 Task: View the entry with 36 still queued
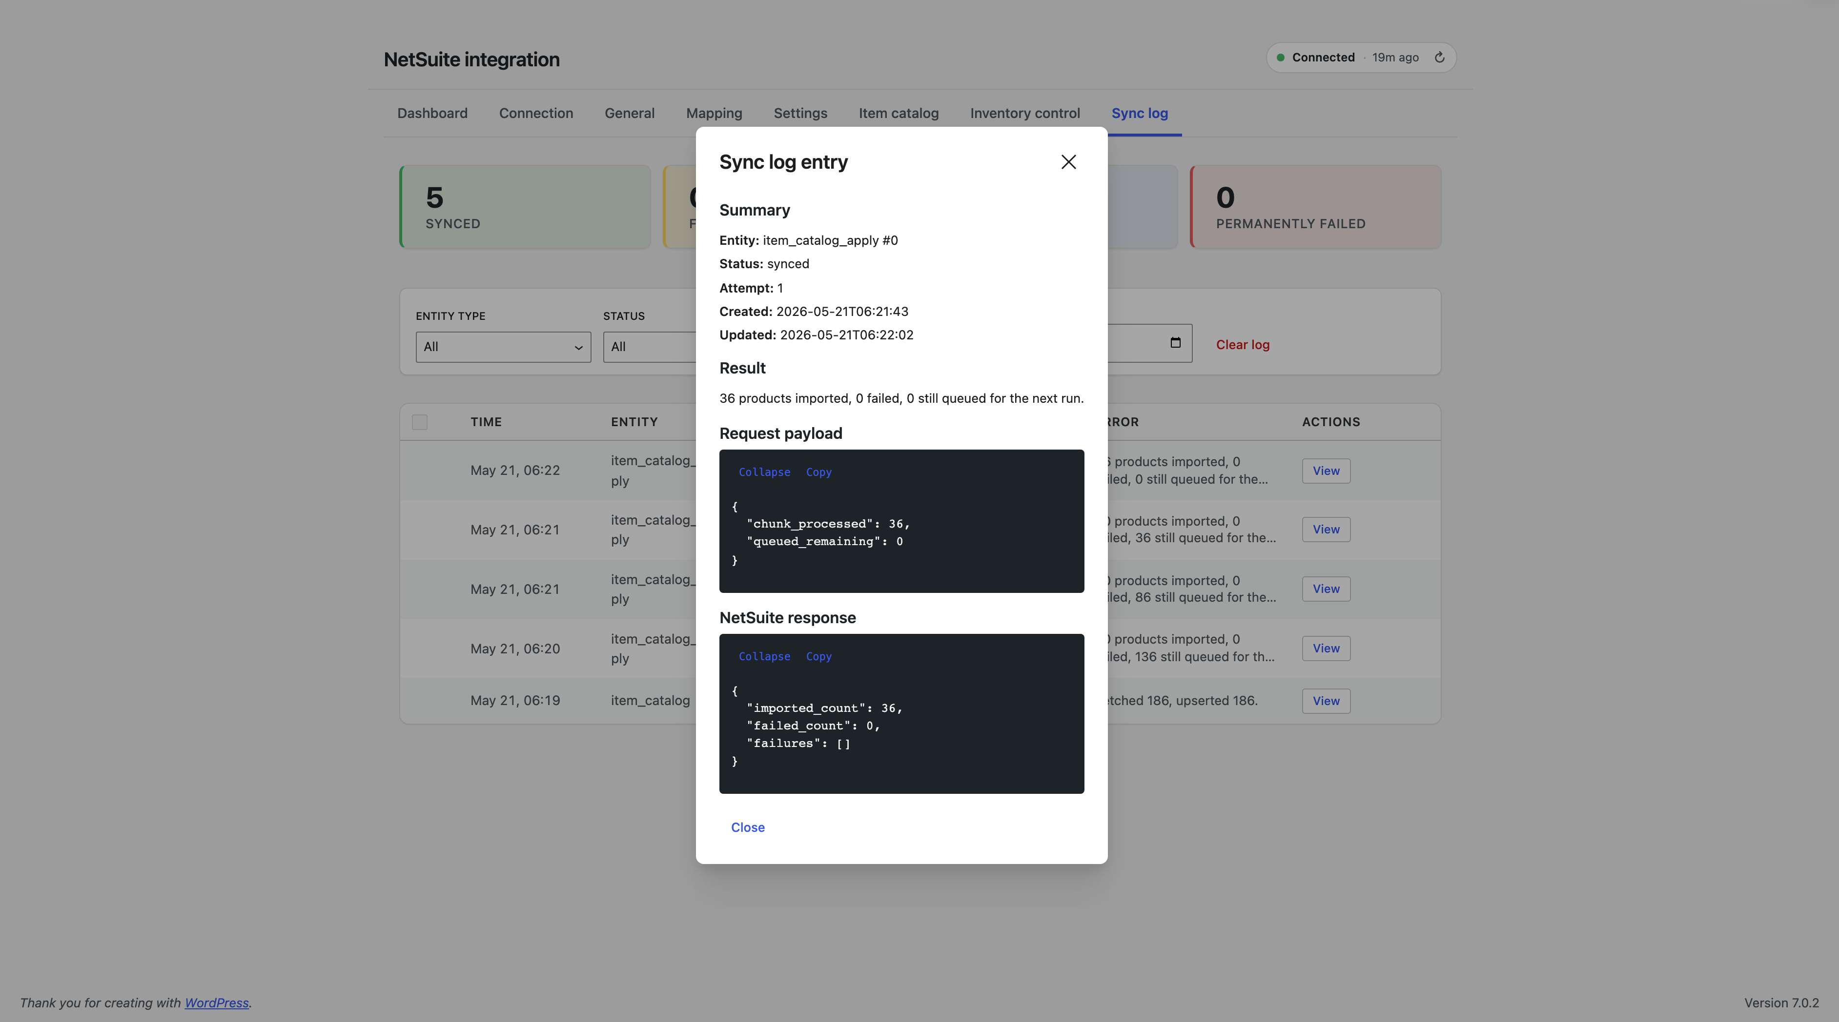(1326, 529)
